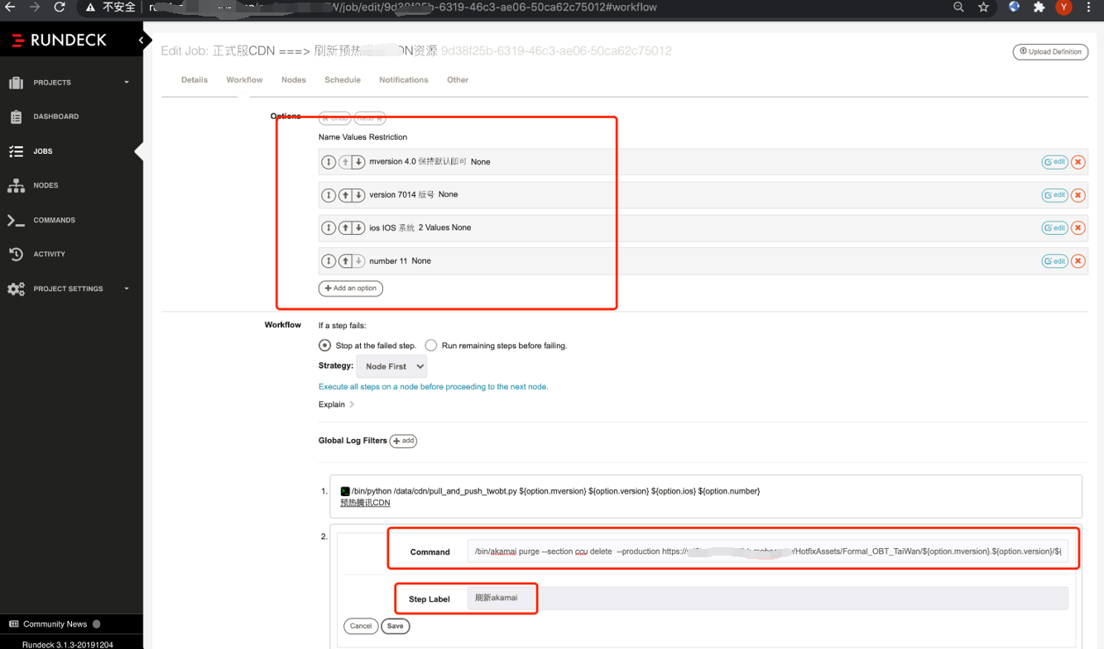The width and height of the screenshot is (1104, 649).
Task: Delete the number option
Action: 1078,261
